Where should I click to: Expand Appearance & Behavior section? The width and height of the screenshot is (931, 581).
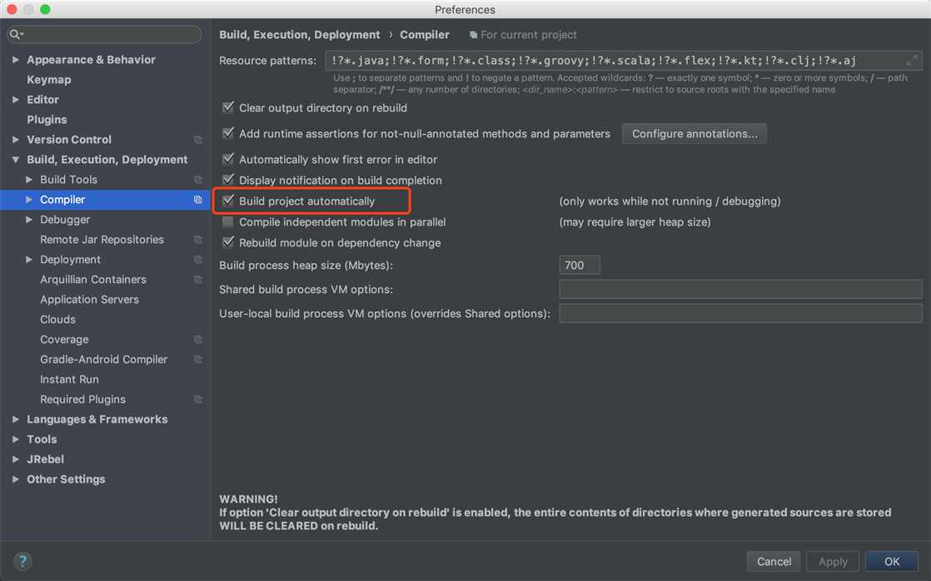click(16, 59)
